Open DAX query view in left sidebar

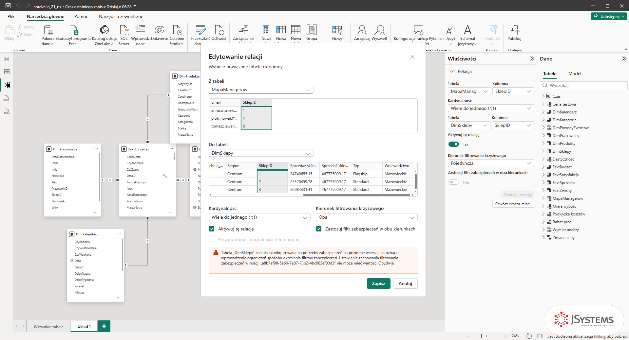point(7,98)
